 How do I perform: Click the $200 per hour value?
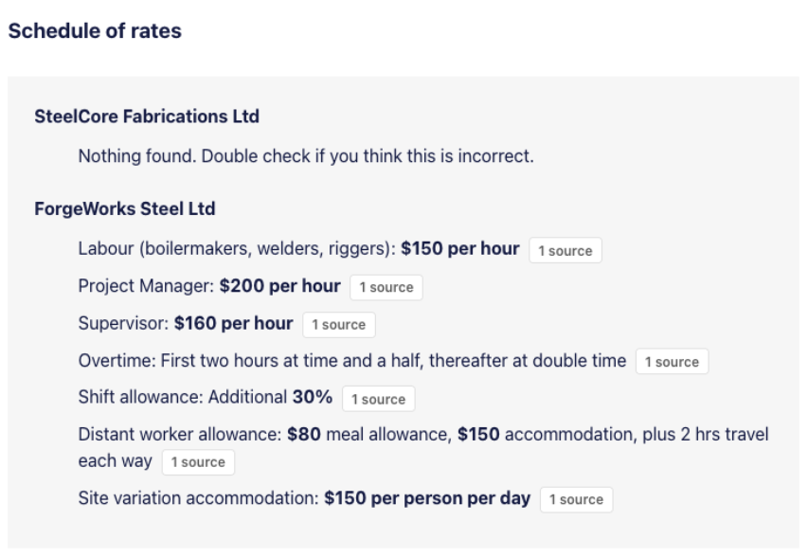279,286
